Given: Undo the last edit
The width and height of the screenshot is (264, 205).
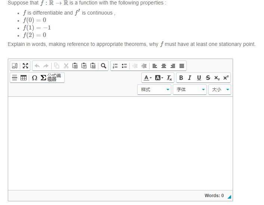Looking at the screenshot, I should (x=37, y=66).
